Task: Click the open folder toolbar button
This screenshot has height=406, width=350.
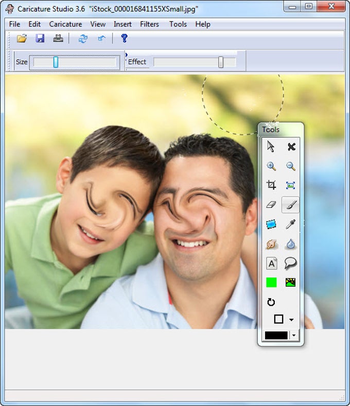Action: click(22, 39)
